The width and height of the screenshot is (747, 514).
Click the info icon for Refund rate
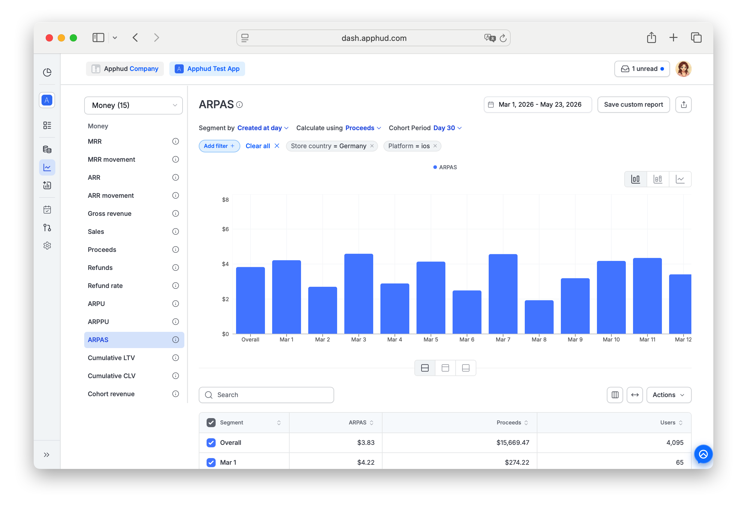coord(176,286)
